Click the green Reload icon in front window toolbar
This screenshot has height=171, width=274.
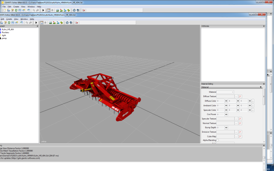pyautogui.click(x=9, y=23)
